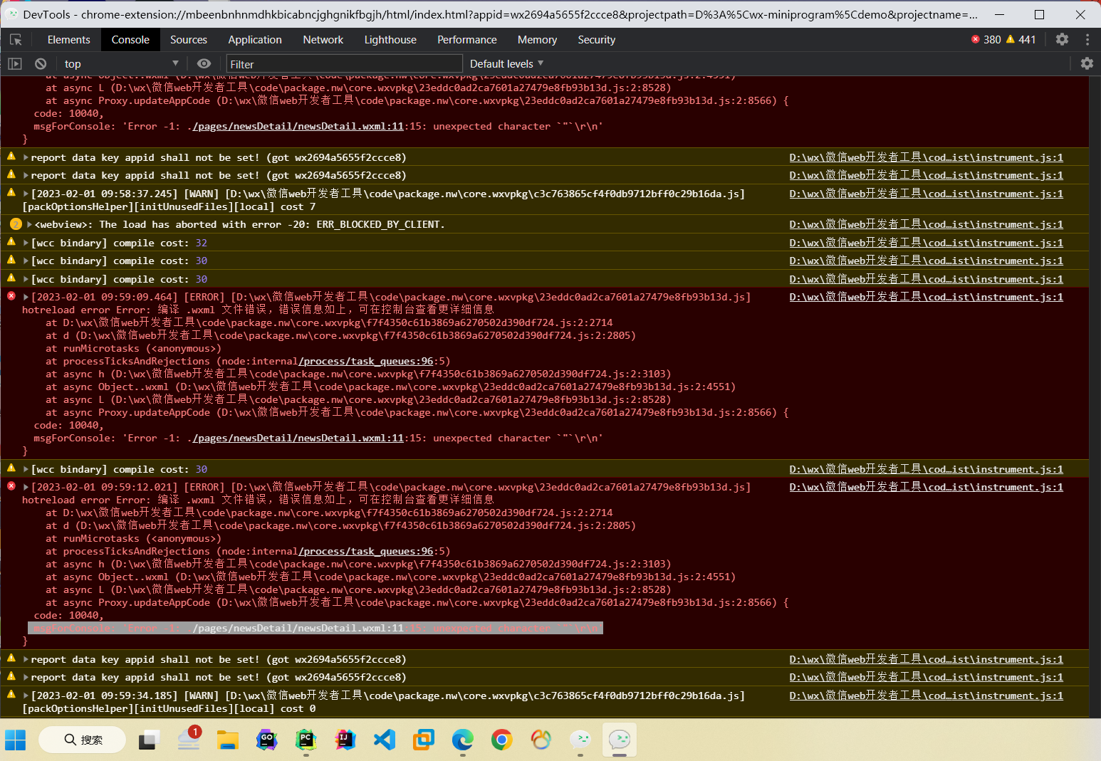
Task: Click the clear console icon
Action: click(x=41, y=63)
